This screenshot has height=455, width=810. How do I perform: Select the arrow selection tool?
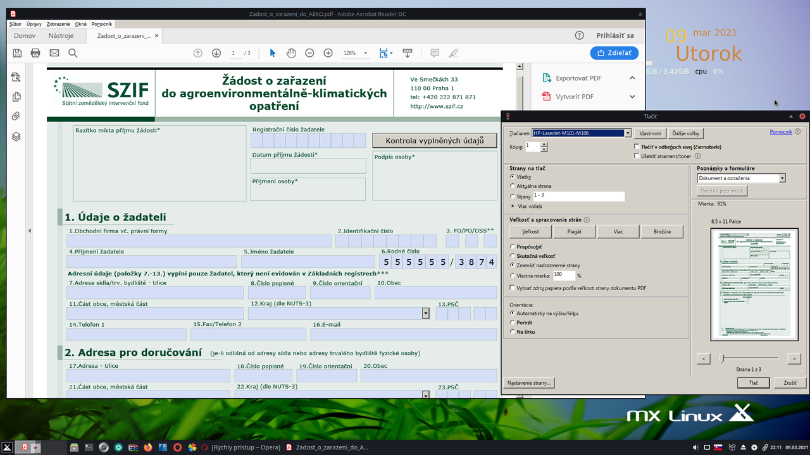pos(273,53)
